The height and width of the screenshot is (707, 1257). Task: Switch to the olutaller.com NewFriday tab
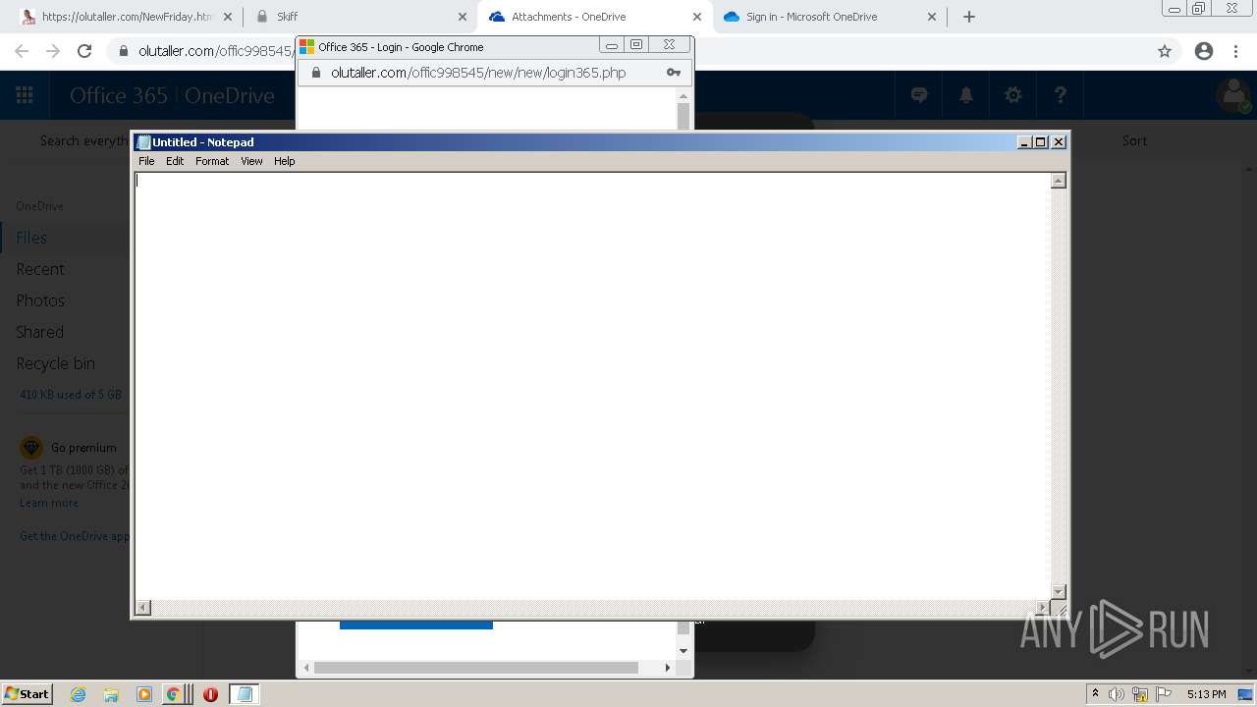click(126, 17)
